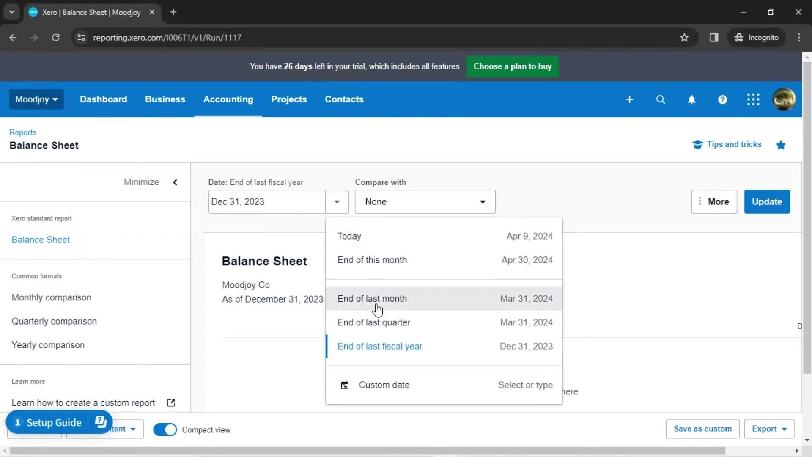Image resolution: width=812 pixels, height=457 pixels.
Task: Close the Xero Balance Sheet browser tab
Action: point(152,12)
